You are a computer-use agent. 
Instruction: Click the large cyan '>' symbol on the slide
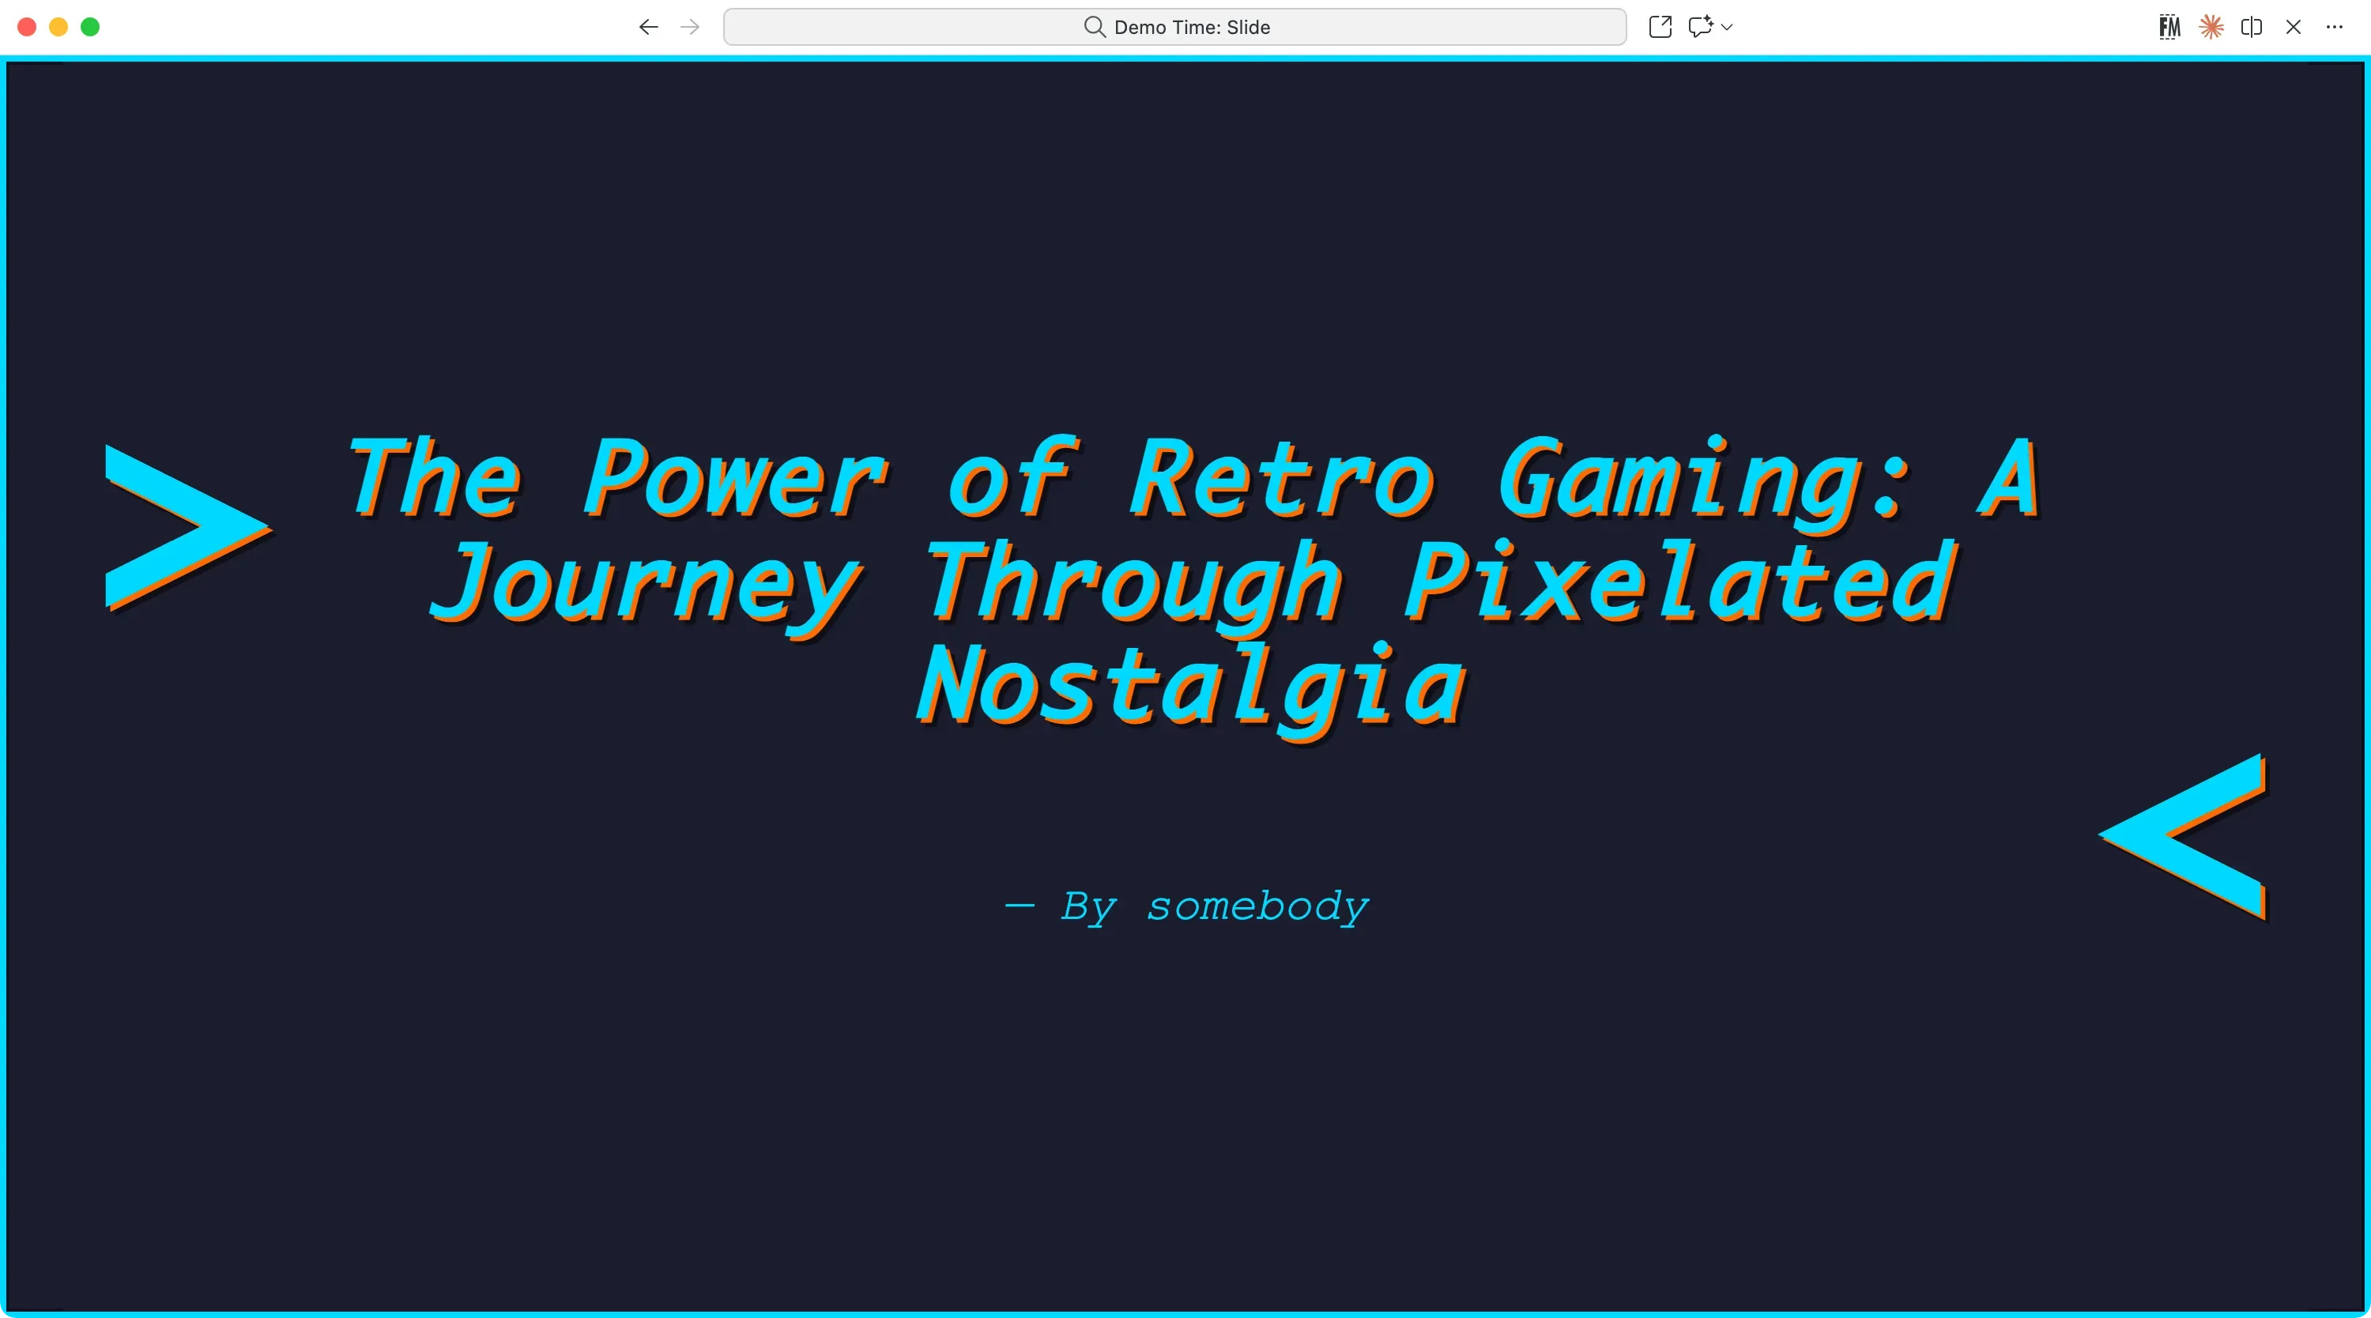pos(184,526)
